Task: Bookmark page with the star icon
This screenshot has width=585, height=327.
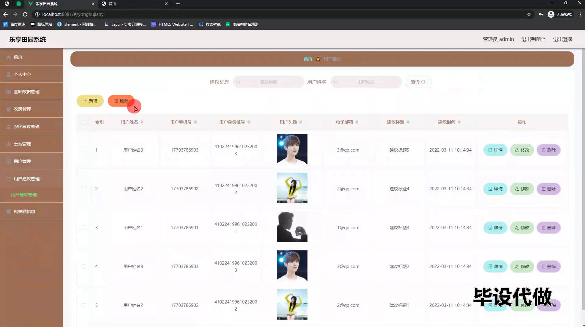Action: (x=529, y=14)
